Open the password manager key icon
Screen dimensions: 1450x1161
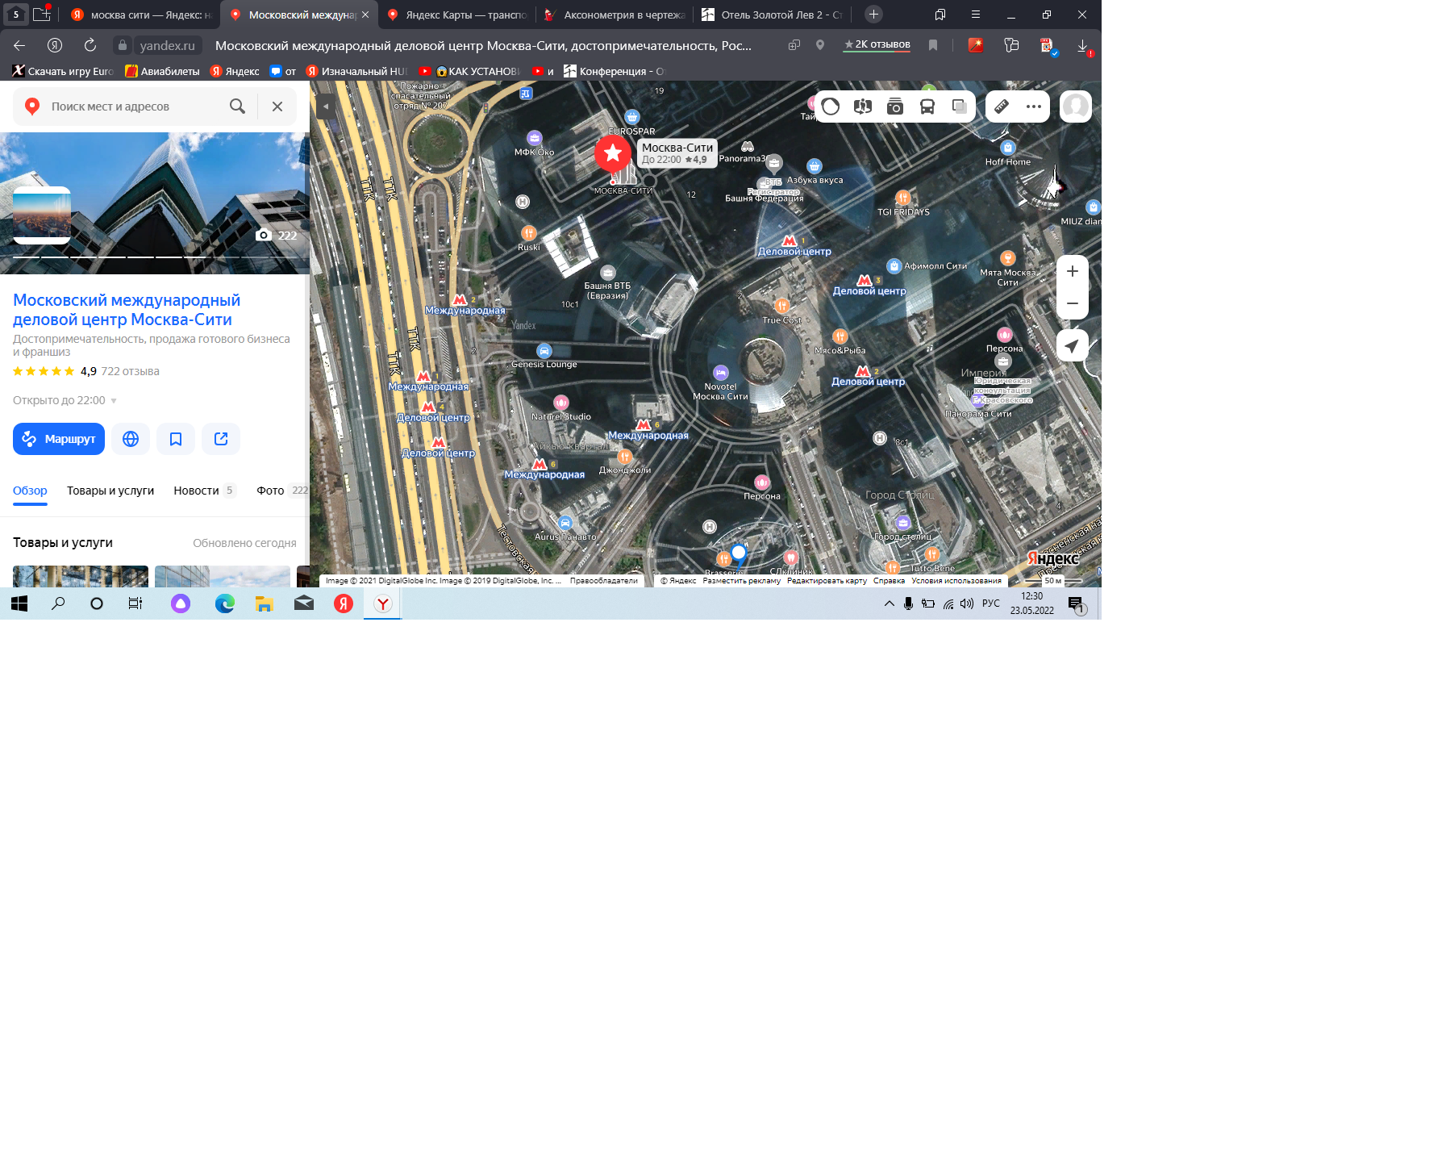(1011, 45)
